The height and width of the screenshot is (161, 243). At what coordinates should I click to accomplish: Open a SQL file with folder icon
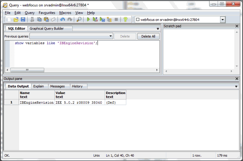pyautogui.click(x=16, y=19)
